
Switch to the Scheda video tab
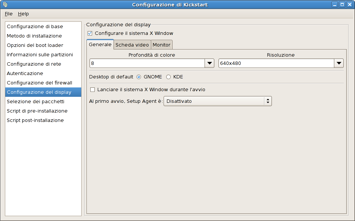tap(132, 45)
